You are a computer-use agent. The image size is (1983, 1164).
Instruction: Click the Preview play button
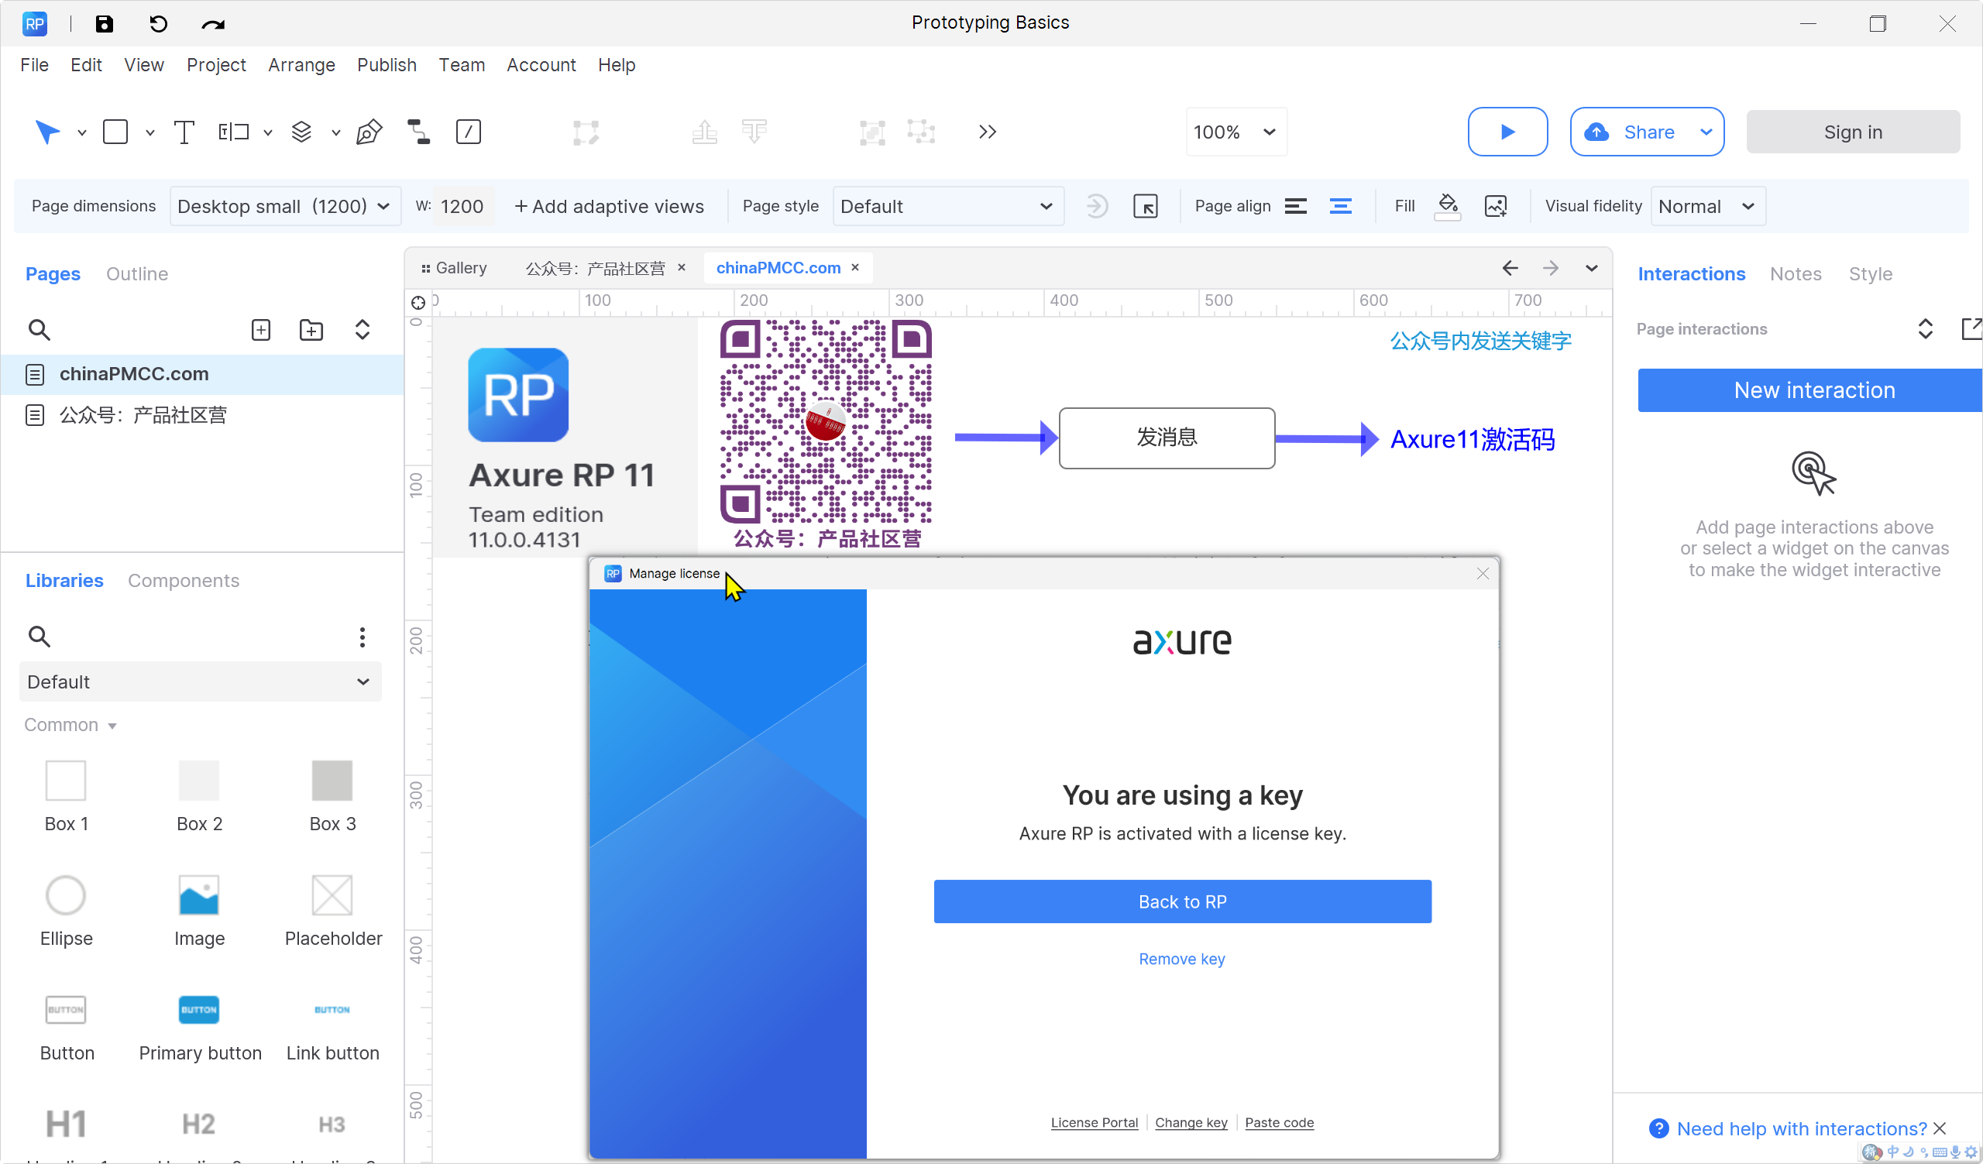point(1507,132)
